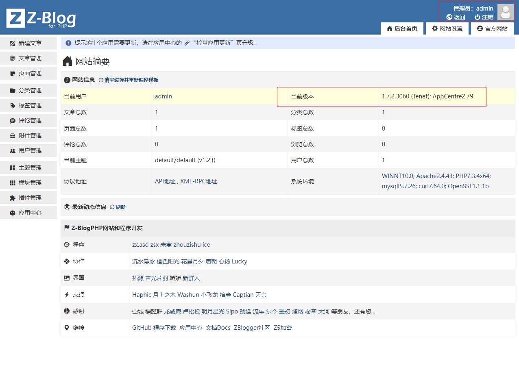Open 标签管理 in the sidebar
The width and height of the screenshot is (519, 372).
28,105
